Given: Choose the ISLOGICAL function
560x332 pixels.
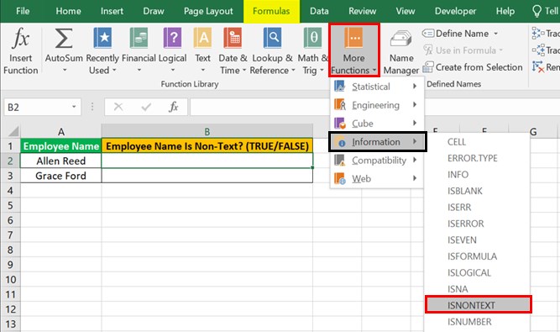Looking at the screenshot, I should pyautogui.click(x=477, y=272).
